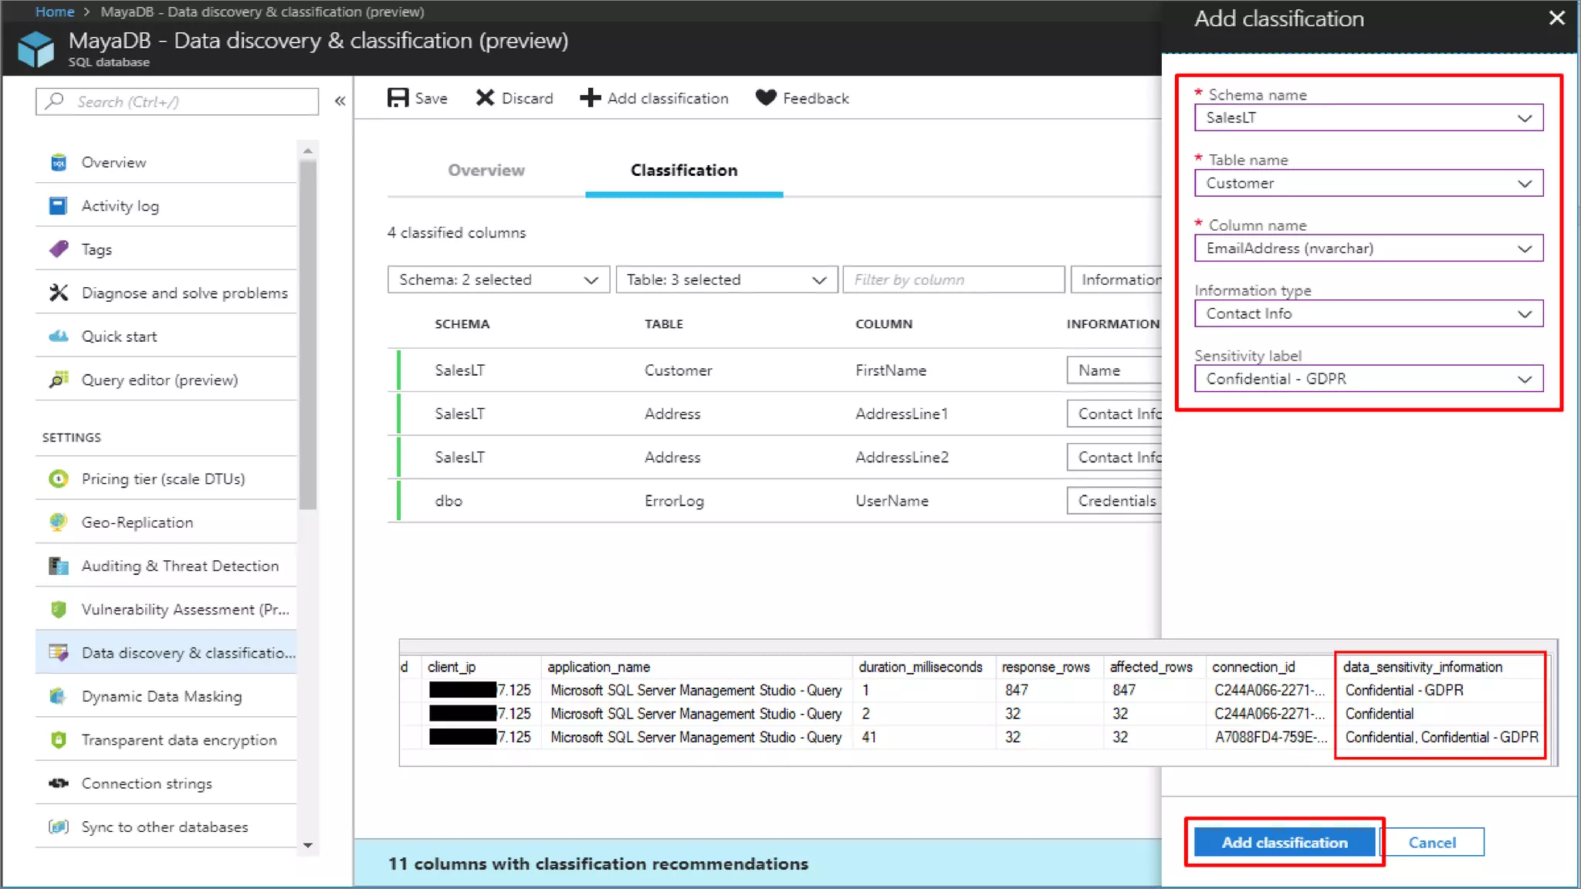Click the Discard toolbar button
This screenshot has width=1581, height=889.
coord(515,98)
